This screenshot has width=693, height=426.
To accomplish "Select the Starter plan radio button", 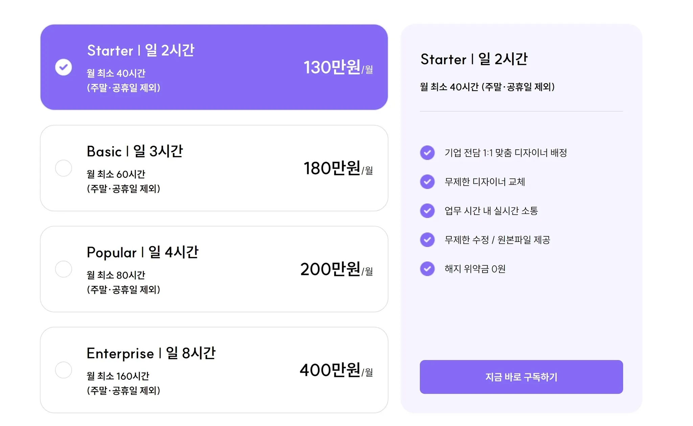I will pyautogui.click(x=64, y=67).
